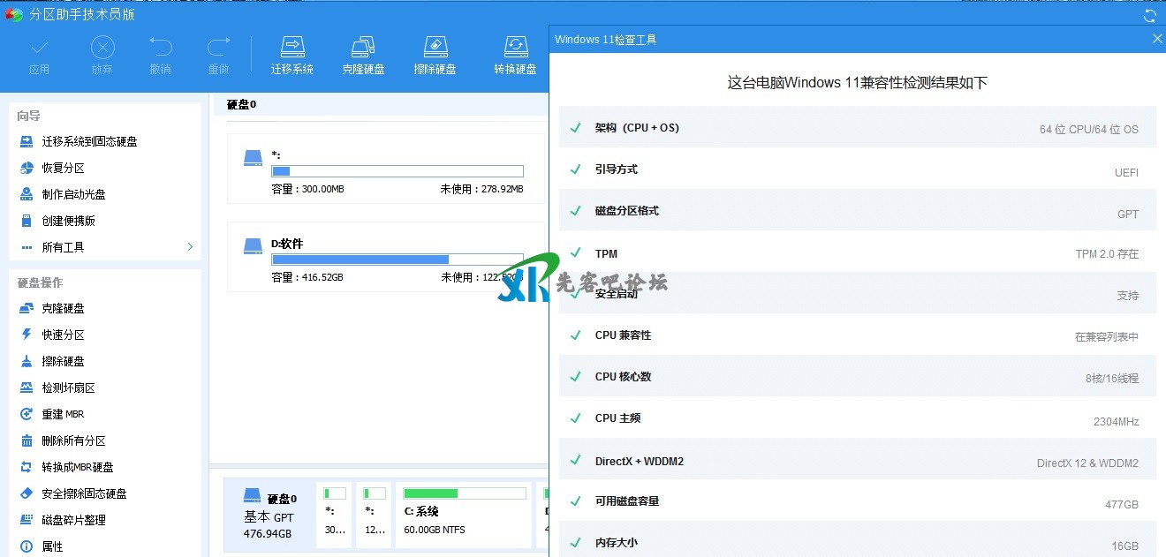Click the 撤销 (Undo) arrow icon

[160, 47]
